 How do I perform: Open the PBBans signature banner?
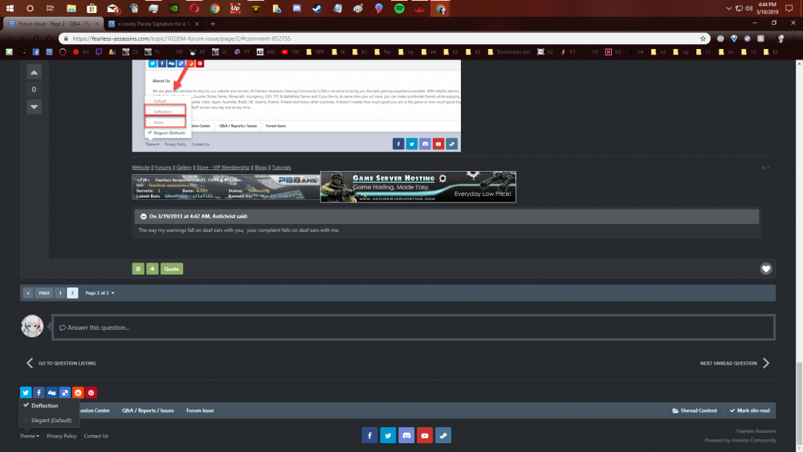coord(226,187)
